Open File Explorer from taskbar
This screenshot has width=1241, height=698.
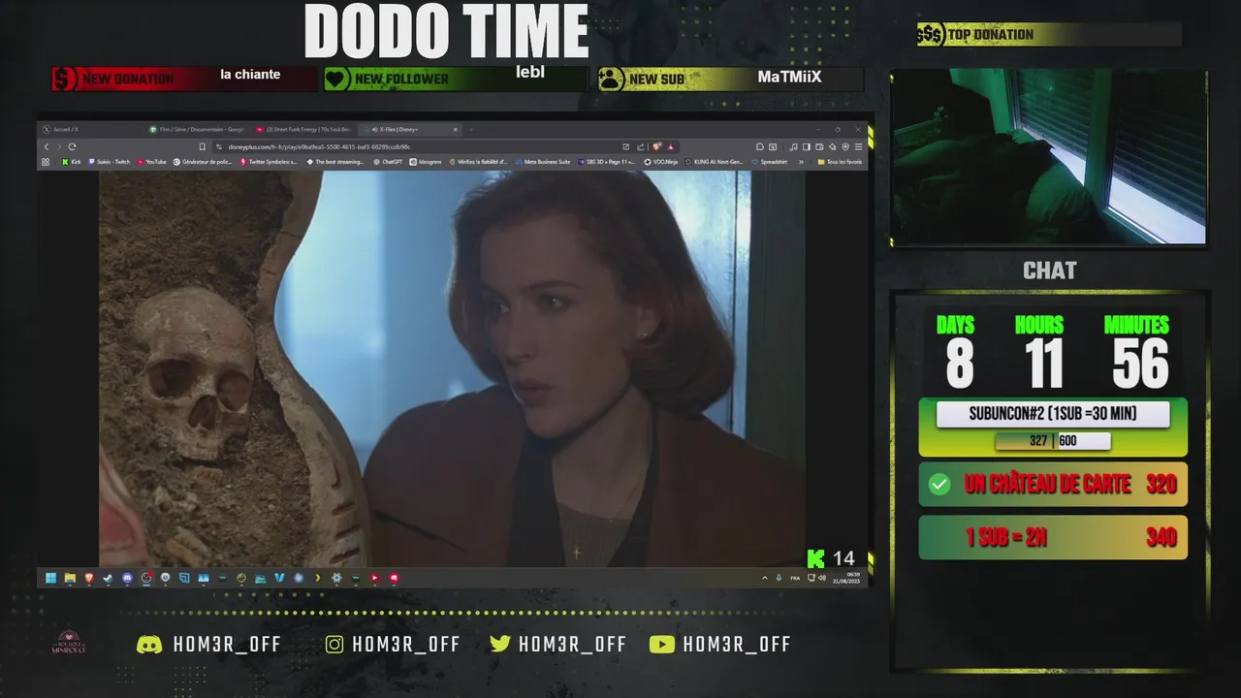[x=70, y=578]
